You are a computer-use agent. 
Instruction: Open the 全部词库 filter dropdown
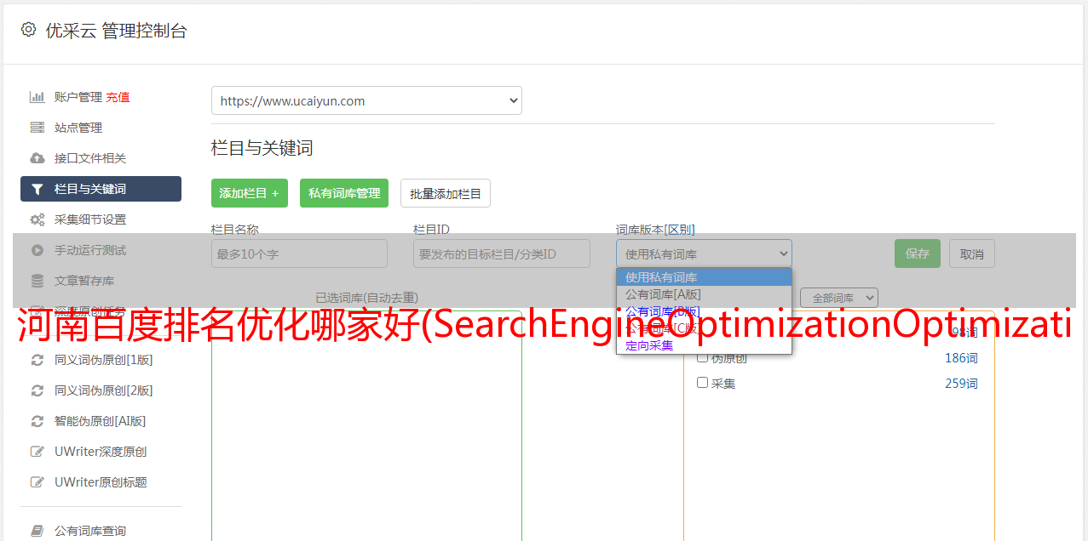pos(839,298)
